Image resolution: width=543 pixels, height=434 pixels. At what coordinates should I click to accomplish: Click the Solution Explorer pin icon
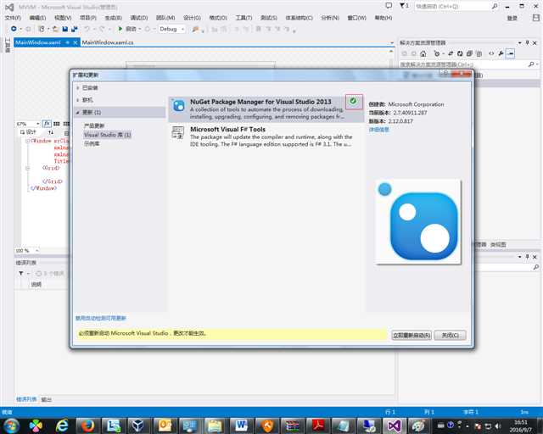tap(527, 42)
